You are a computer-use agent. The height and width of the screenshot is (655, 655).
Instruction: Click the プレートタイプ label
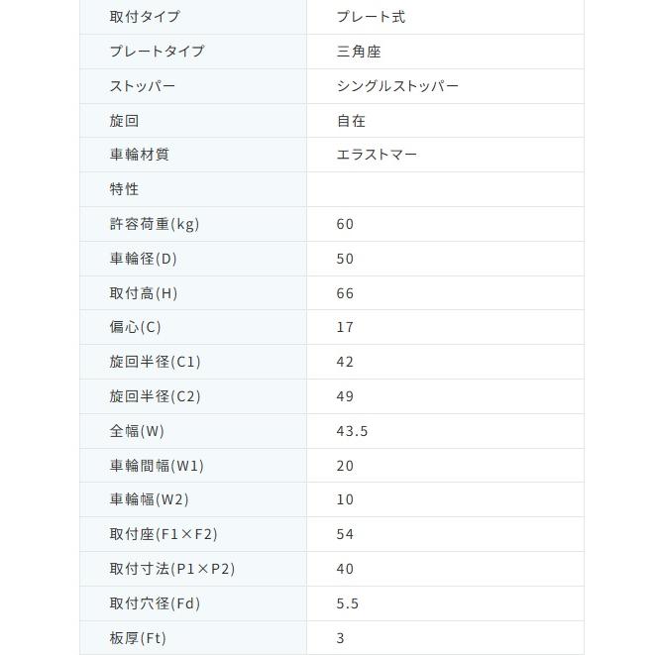[x=157, y=52]
